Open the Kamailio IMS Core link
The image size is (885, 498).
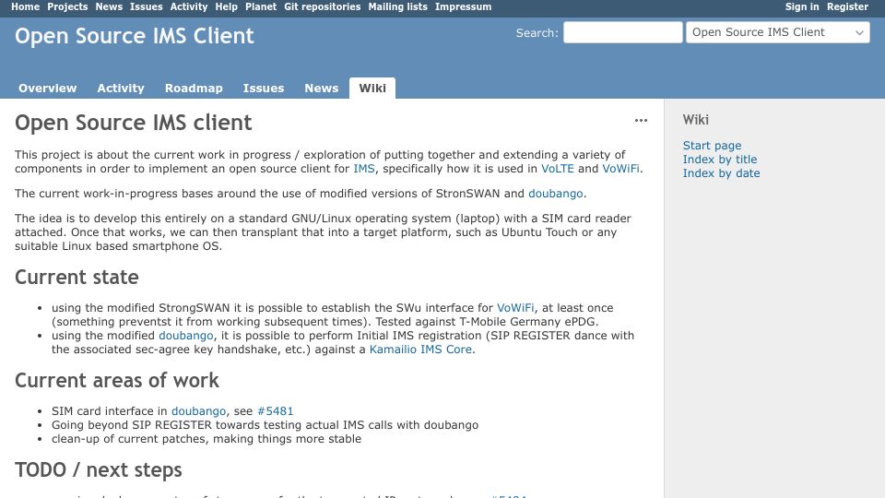tap(420, 350)
